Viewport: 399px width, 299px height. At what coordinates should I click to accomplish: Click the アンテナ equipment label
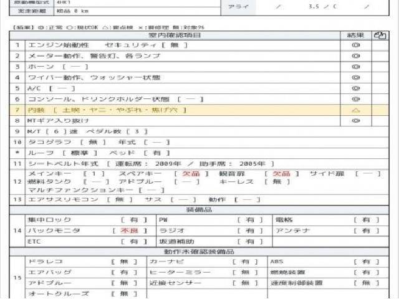click(293, 231)
